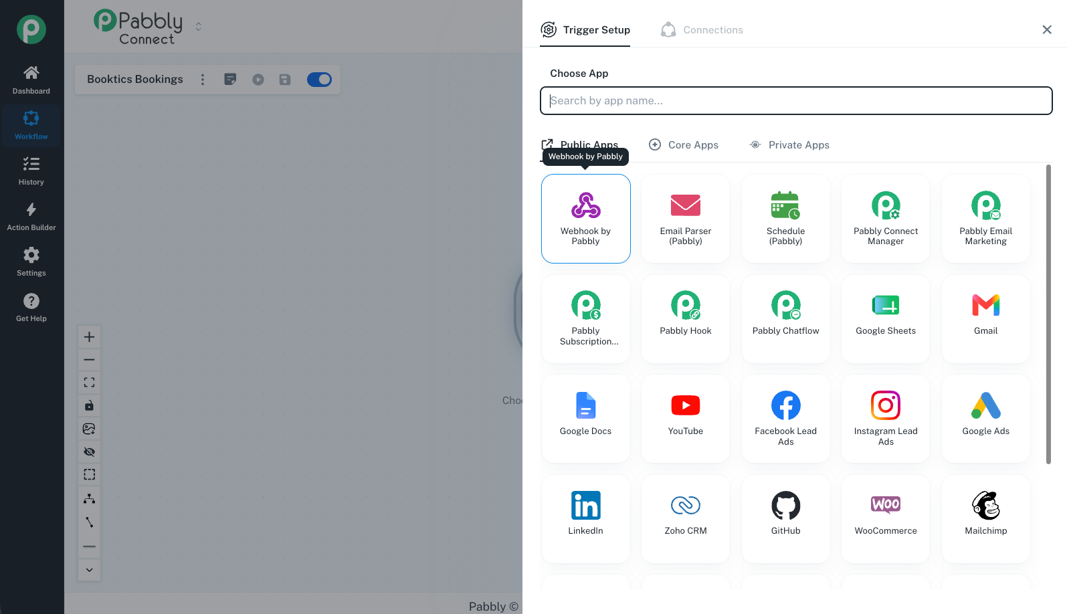Viewport: 1067px width, 614px height.
Task: Focus the Search by app name field
Action: (x=796, y=100)
